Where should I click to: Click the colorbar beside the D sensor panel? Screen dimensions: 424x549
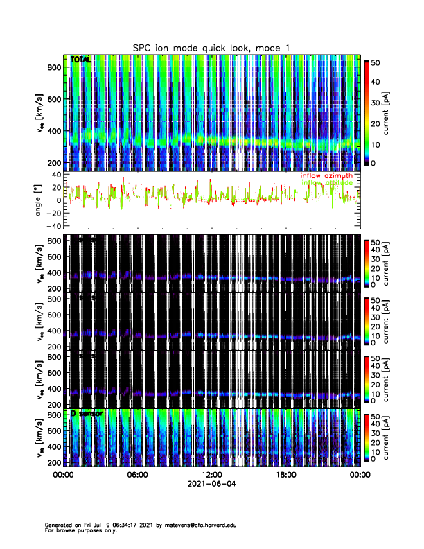click(x=366, y=437)
